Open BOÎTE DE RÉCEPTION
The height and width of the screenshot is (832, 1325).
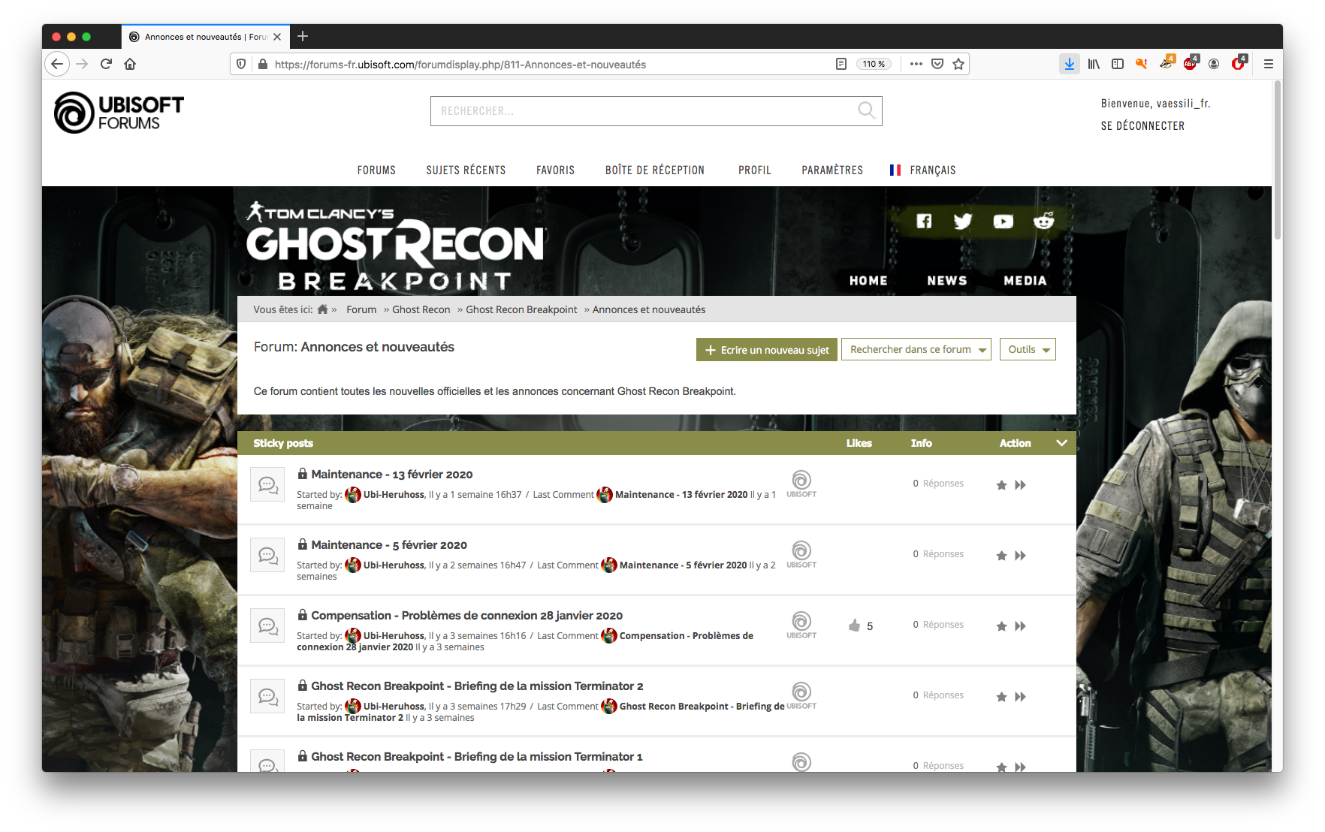[x=655, y=170]
